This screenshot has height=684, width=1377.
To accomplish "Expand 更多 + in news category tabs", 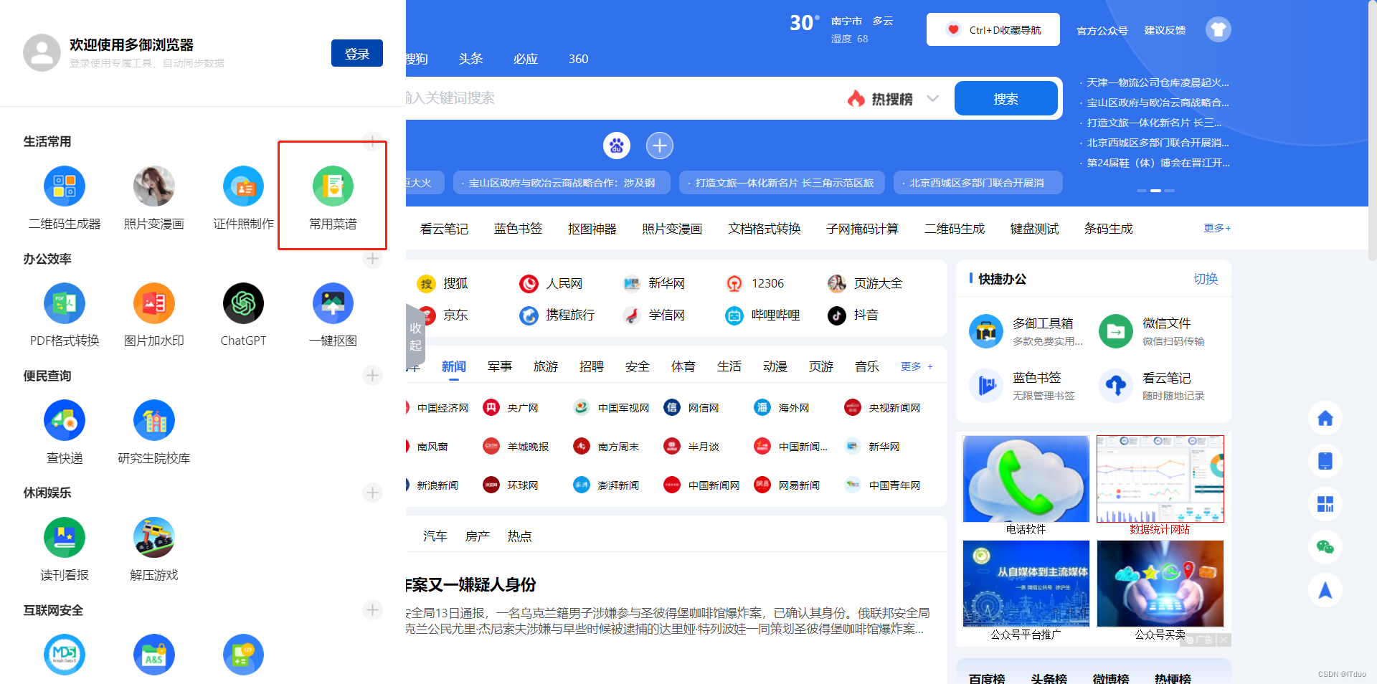I will click(917, 366).
